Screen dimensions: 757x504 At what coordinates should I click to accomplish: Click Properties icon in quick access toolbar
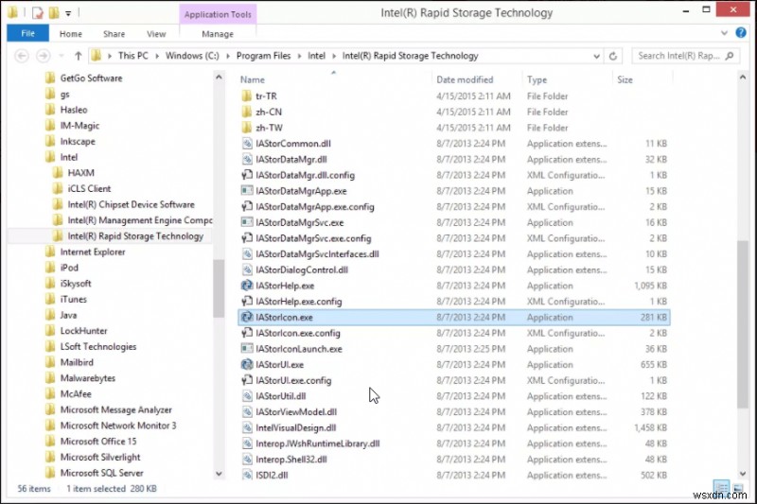[37, 13]
